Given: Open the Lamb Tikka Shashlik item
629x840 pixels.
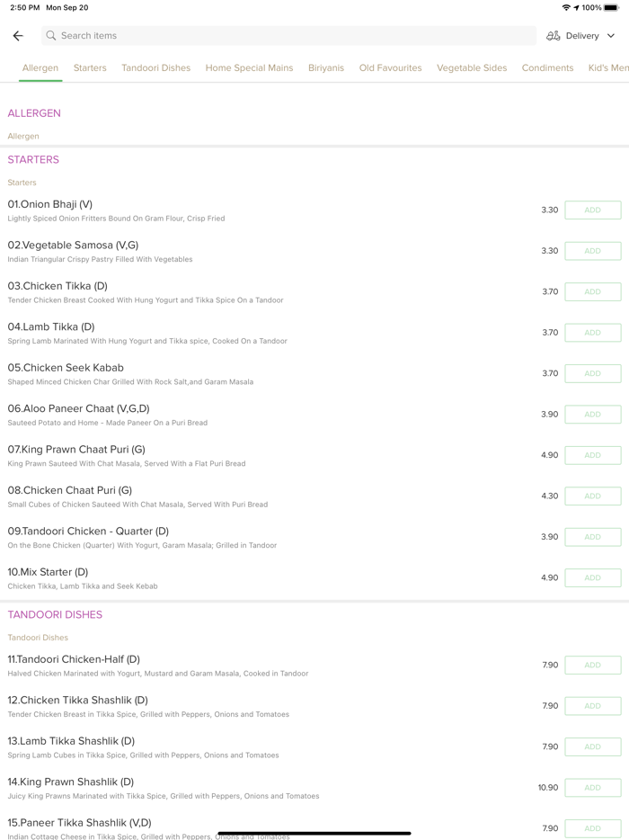Looking at the screenshot, I should tap(71, 741).
